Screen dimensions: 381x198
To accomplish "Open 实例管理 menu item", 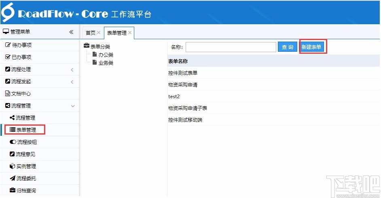I will tap(40, 166).
